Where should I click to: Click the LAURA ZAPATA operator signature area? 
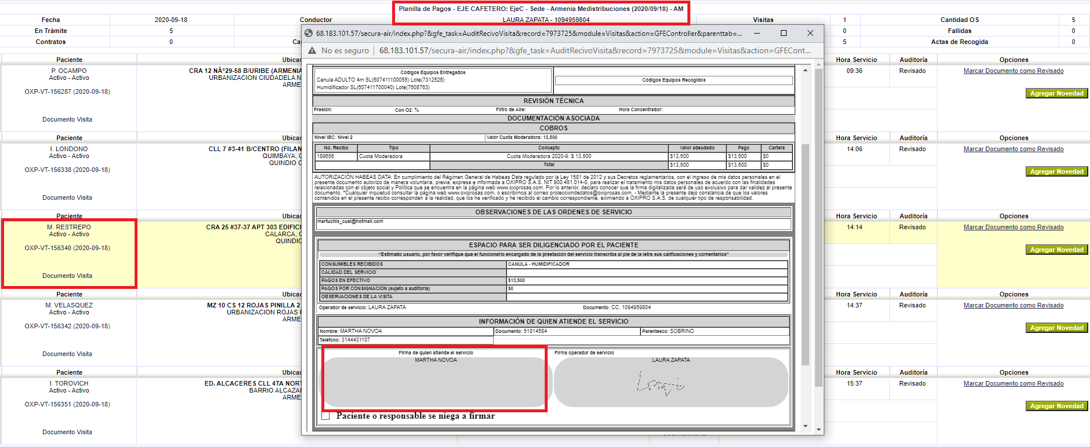point(671,382)
